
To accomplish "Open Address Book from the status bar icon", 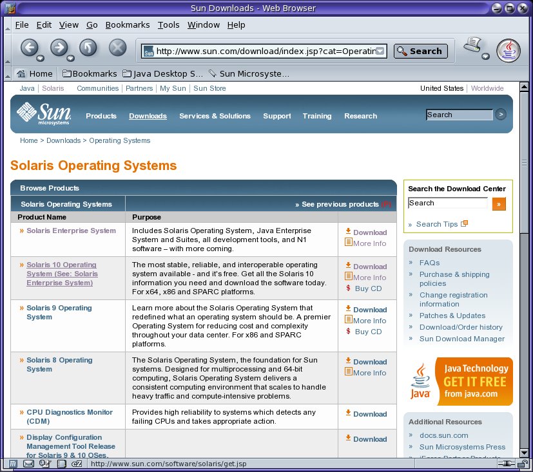I will (61, 464).
